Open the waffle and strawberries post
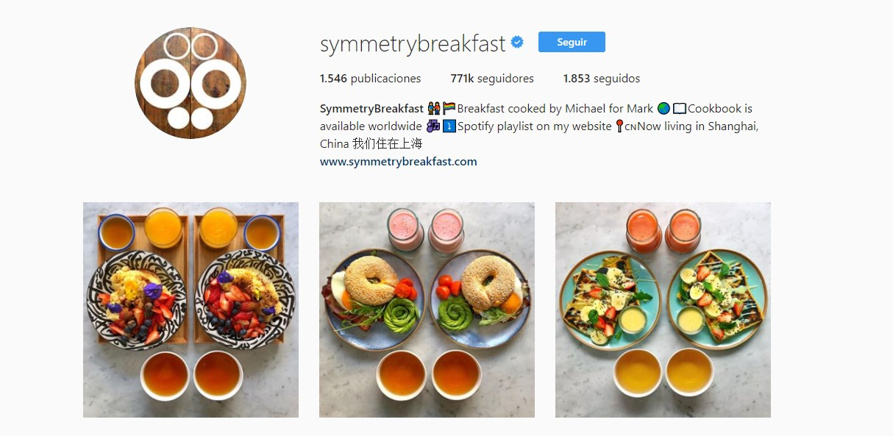The height and width of the screenshot is (436, 893). point(663,310)
